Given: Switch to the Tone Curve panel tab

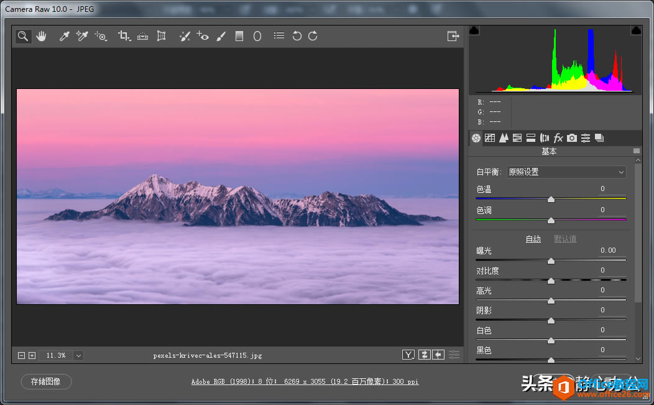Looking at the screenshot, I should [490, 137].
